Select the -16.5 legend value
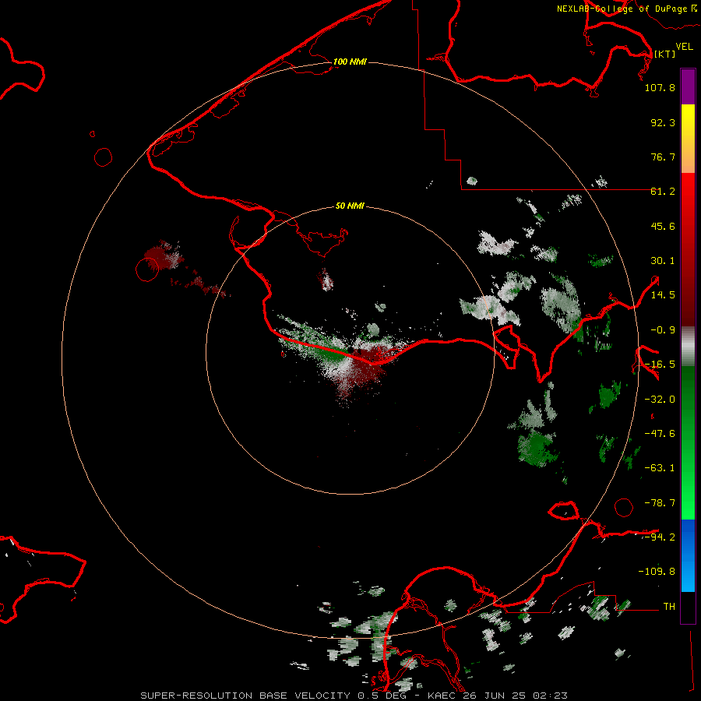 point(660,365)
